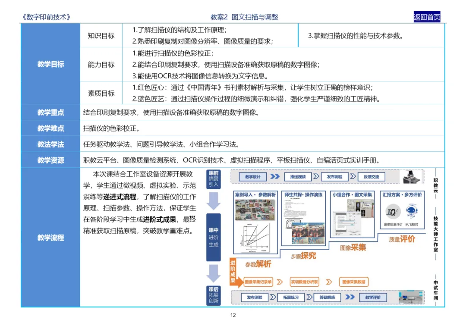Click the 教案2 图文扫描与调整 title
This screenshot has height=329, width=466.
pos(244,17)
